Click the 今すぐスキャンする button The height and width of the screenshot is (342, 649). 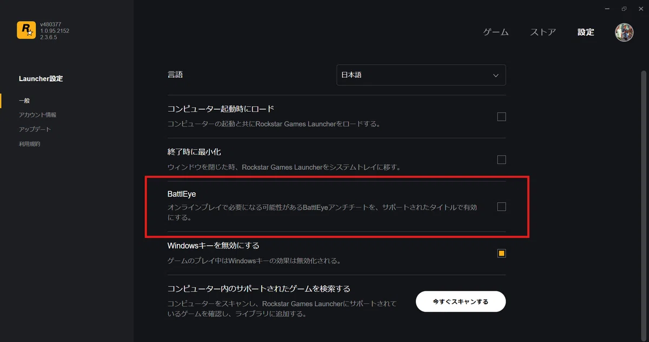(461, 301)
